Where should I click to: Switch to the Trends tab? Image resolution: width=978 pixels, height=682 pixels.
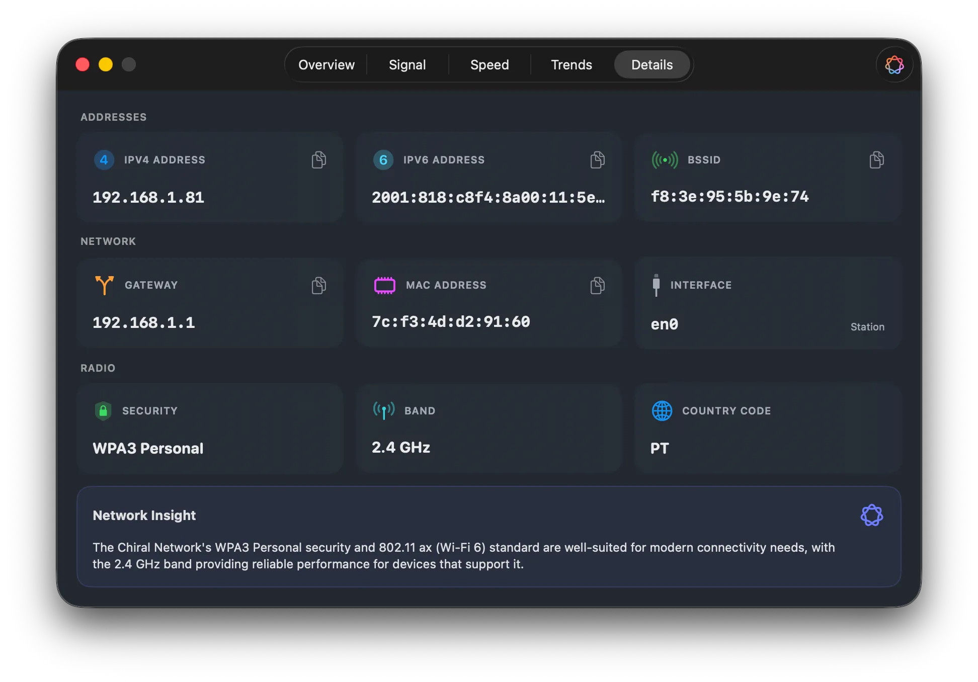pos(571,64)
